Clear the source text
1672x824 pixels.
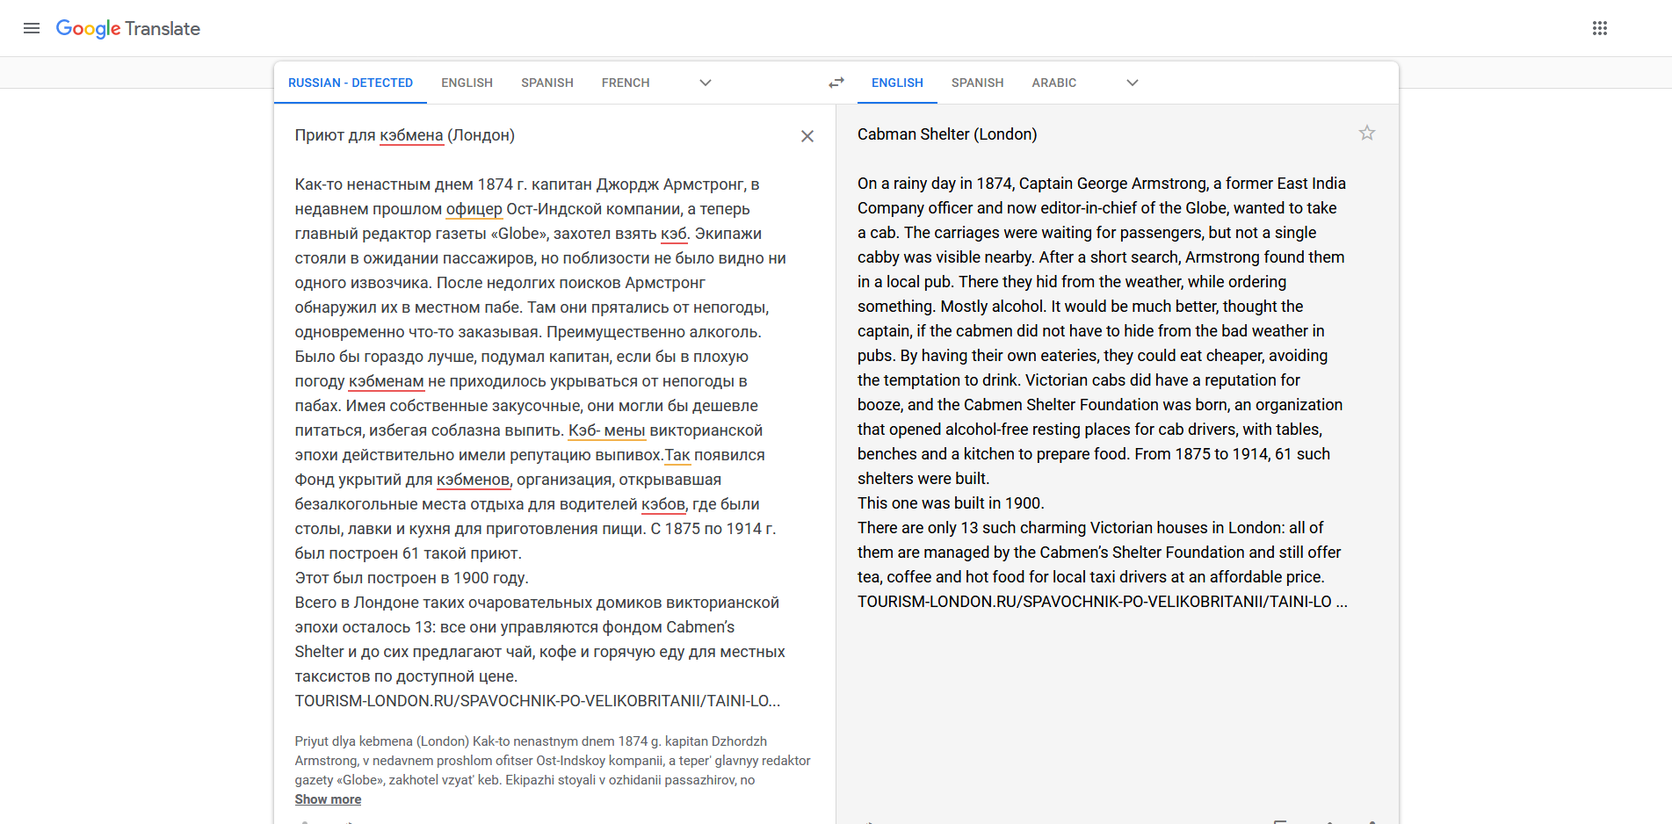(x=807, y=136)
